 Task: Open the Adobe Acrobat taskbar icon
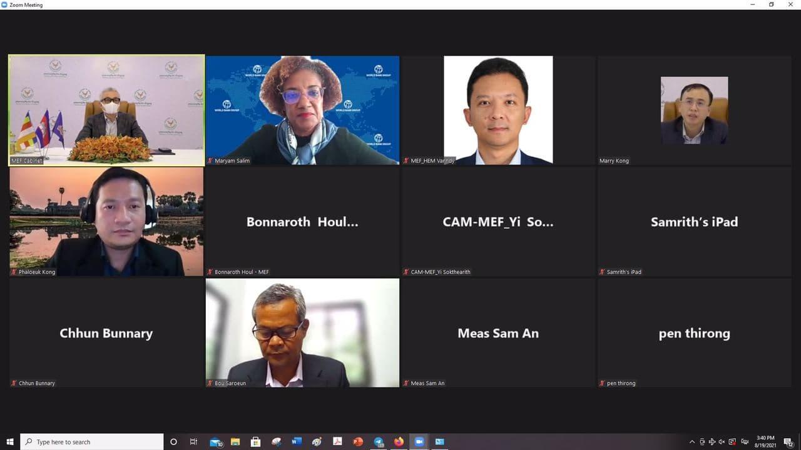[337, 442]
